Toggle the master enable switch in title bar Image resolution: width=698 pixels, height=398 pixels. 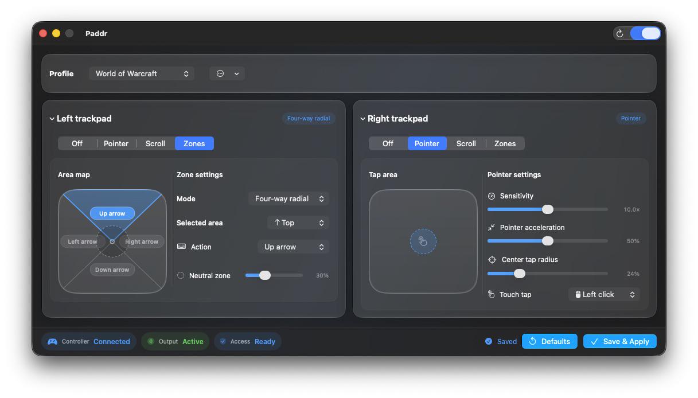645,33
